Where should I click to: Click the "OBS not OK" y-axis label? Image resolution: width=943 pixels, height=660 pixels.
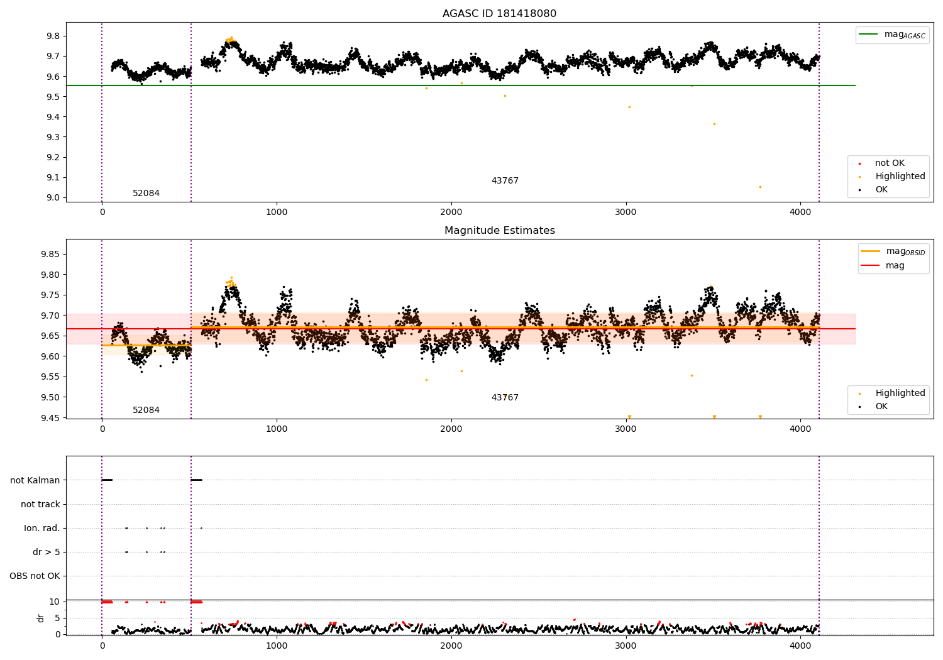coord(35,576)
